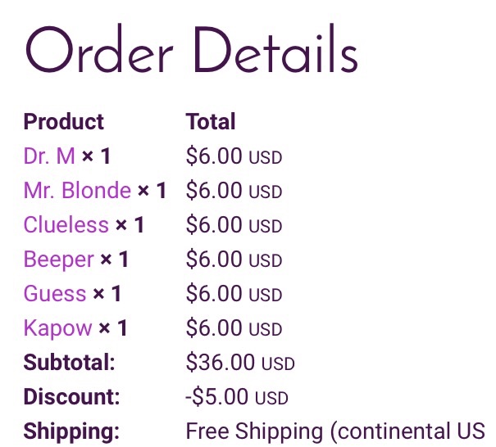Click the Product column header
This screenshot has width=496, height=447.
click(64, 122)
